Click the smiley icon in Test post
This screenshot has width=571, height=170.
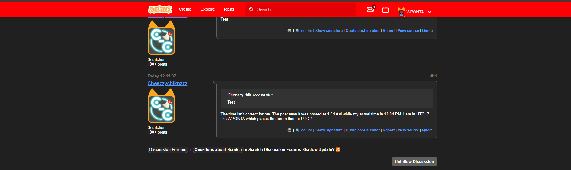[289, 31]
